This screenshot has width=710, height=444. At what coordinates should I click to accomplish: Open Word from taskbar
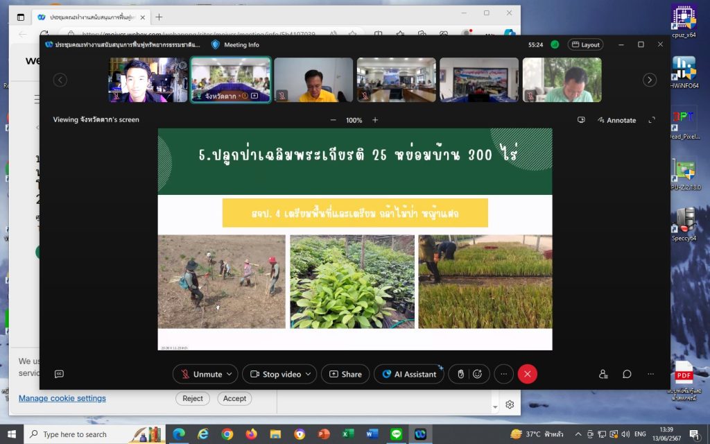coord(372,434)
